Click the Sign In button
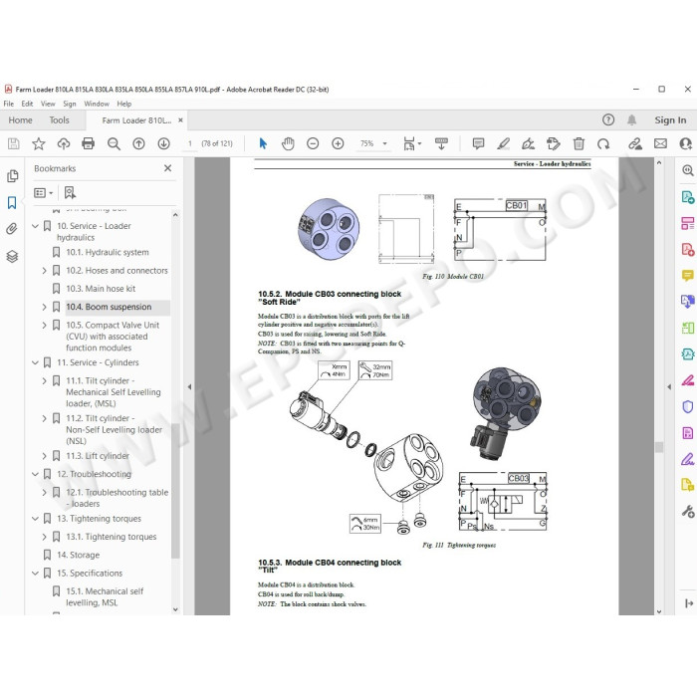This screenshot has width=697, height=697. click(x=670, y=120)
